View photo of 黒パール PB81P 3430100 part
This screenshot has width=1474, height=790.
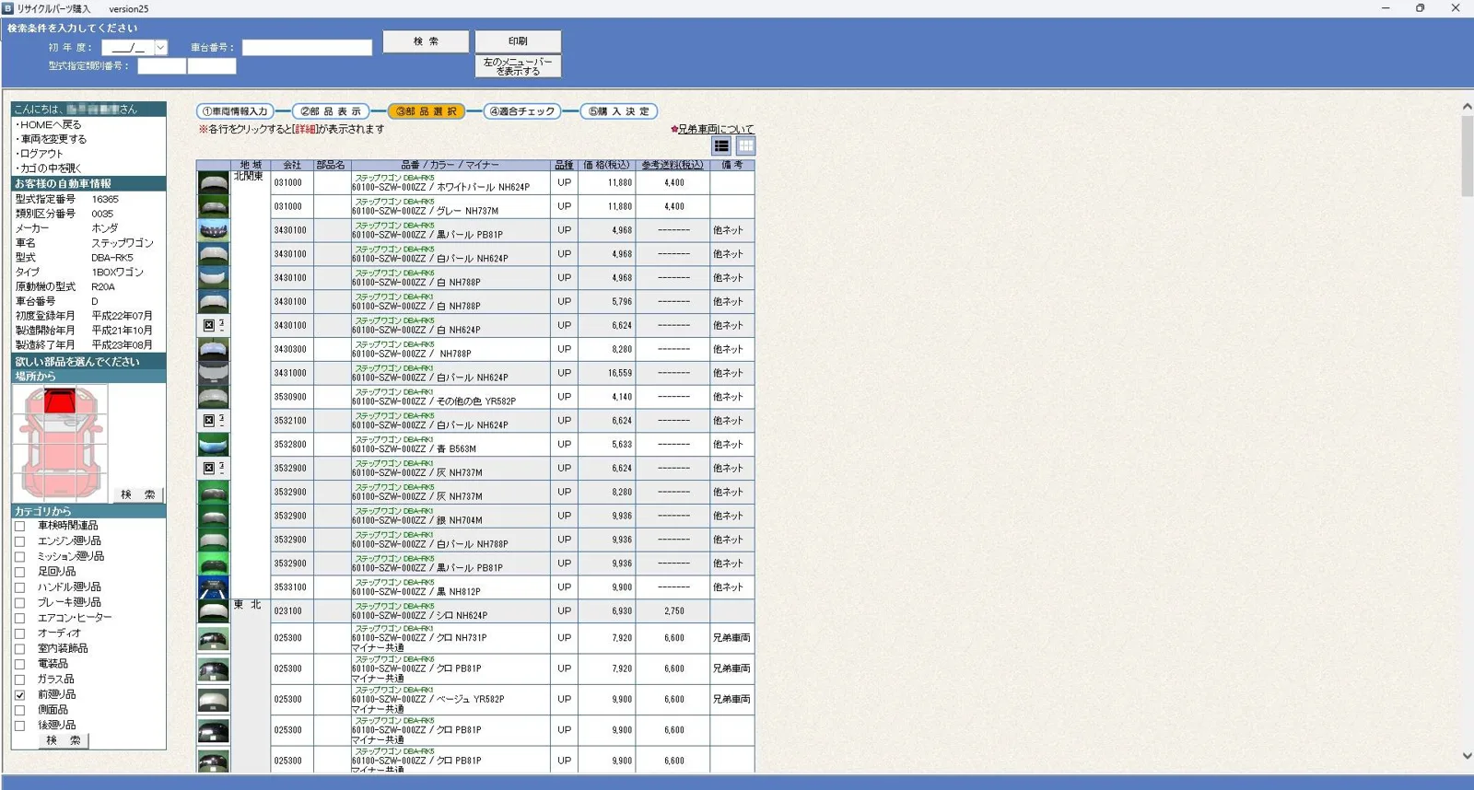[x=214, y=230]
